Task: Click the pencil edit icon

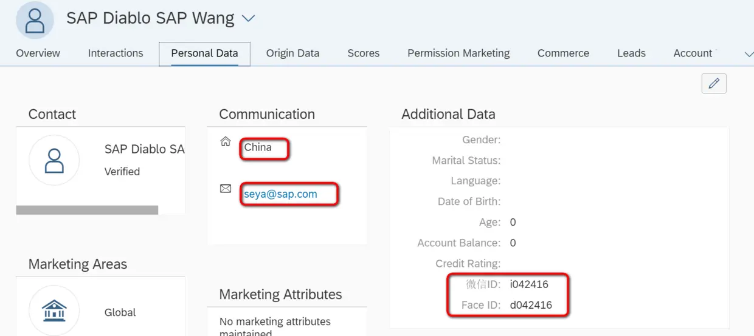Action: tap(714, 84)
